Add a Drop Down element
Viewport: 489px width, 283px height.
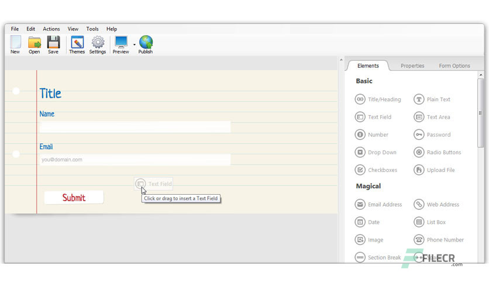click(376, 153)
